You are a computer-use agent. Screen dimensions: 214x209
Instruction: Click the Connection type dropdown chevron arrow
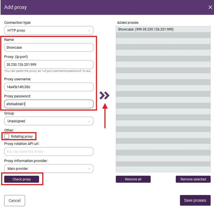point(89,30)
